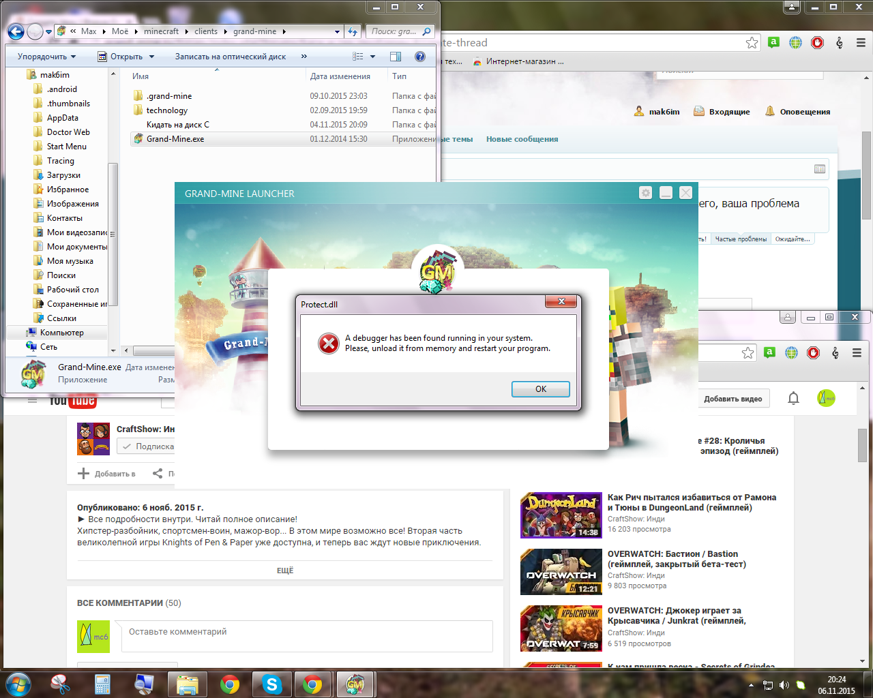This screenshot has height=698, width=873.
Task: Open Calculator from the taskbar
Action: coord(102,684)
